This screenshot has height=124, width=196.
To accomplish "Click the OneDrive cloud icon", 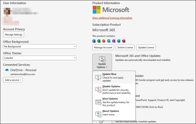I will click(x=7, y=70).
